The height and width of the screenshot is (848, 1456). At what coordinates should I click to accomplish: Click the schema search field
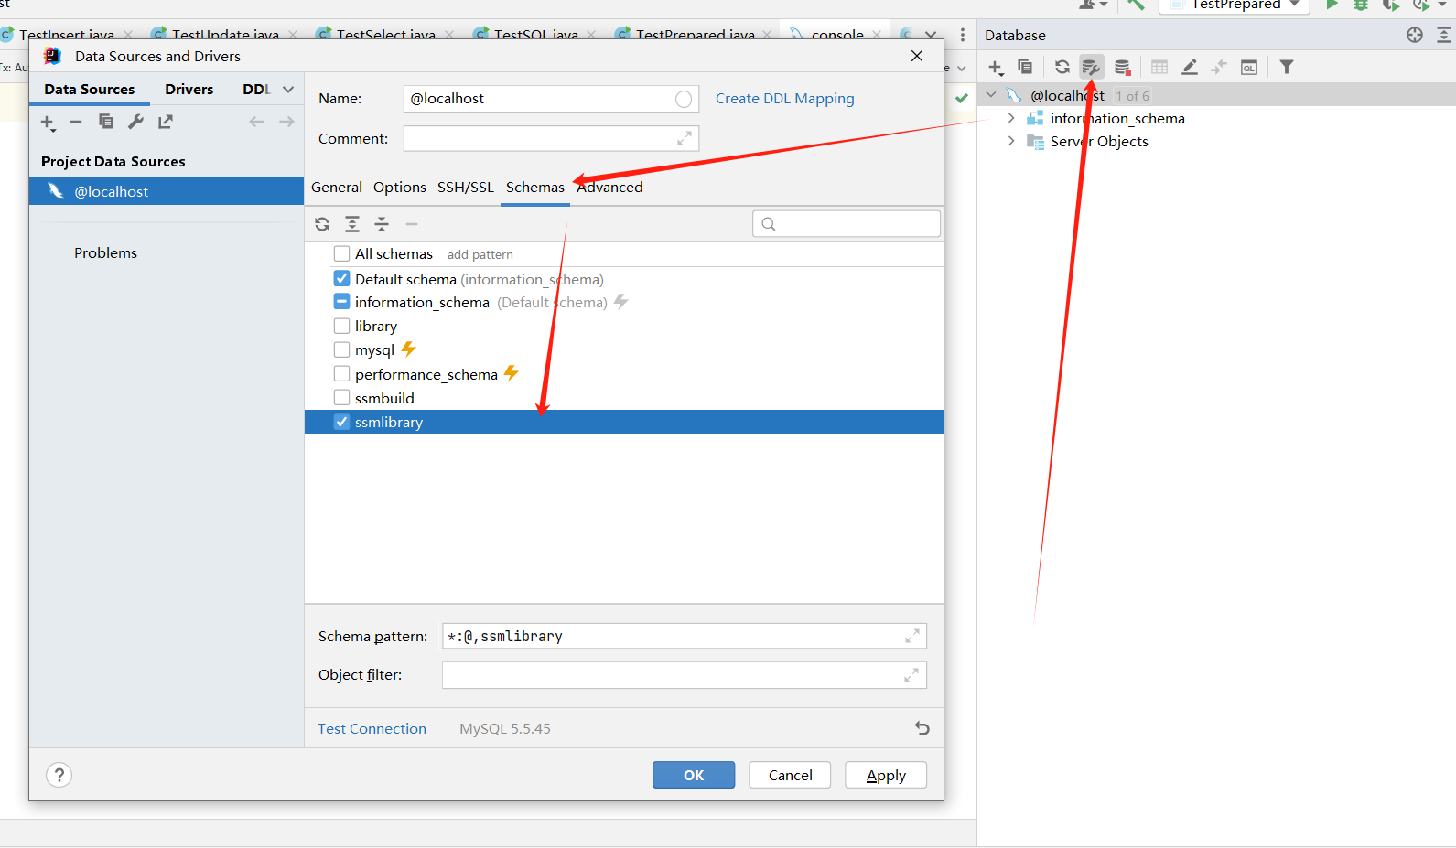pos(847,224)
